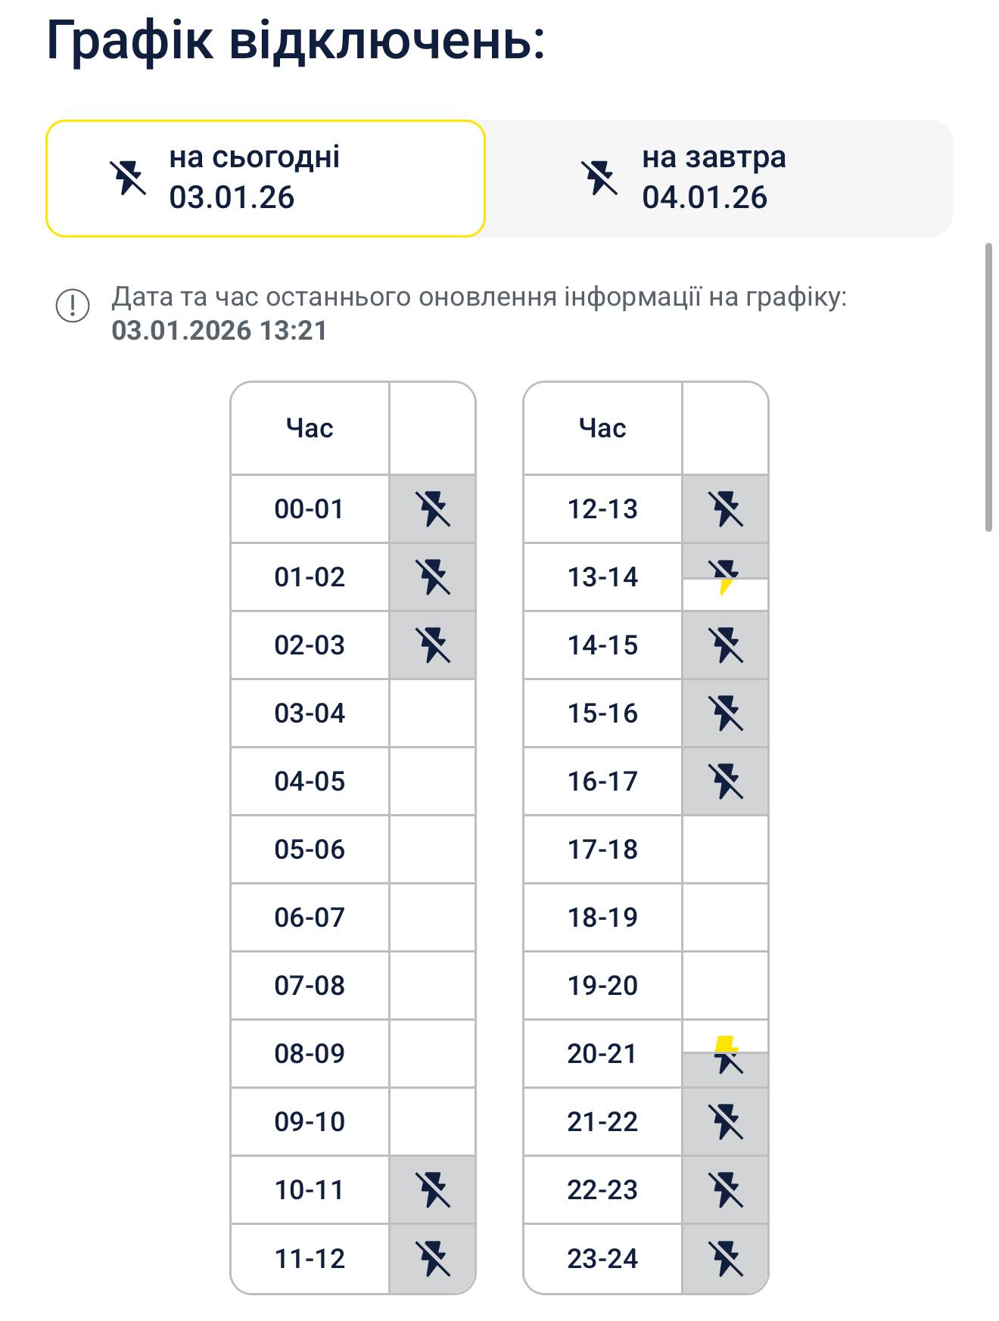Click the outage icon for hour 16-17
This screenshot has width=999, height=1321.
pos(726,781)
